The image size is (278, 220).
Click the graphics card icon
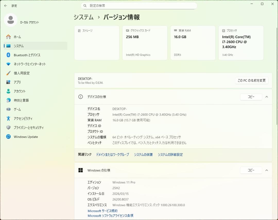[127, 30]
